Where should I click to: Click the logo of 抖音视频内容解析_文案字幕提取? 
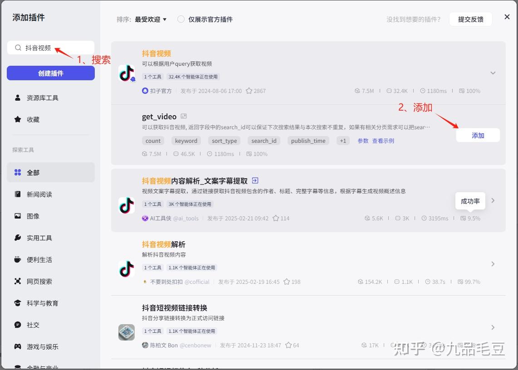coord(127,205)
